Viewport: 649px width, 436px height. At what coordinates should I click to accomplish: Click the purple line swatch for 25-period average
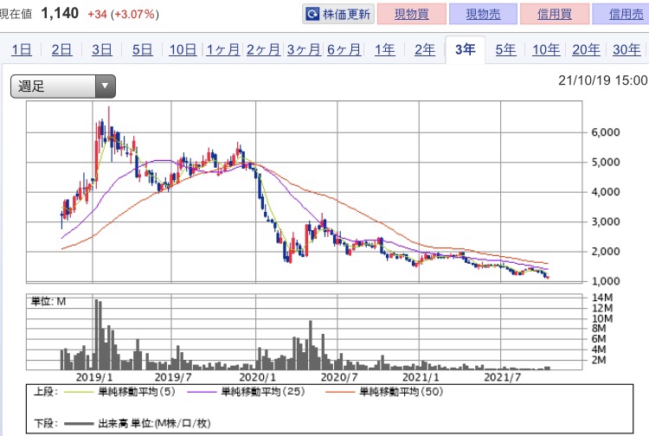[202, 392]
